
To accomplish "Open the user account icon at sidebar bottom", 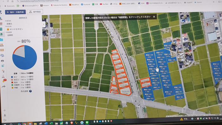I will coord(5,115).
